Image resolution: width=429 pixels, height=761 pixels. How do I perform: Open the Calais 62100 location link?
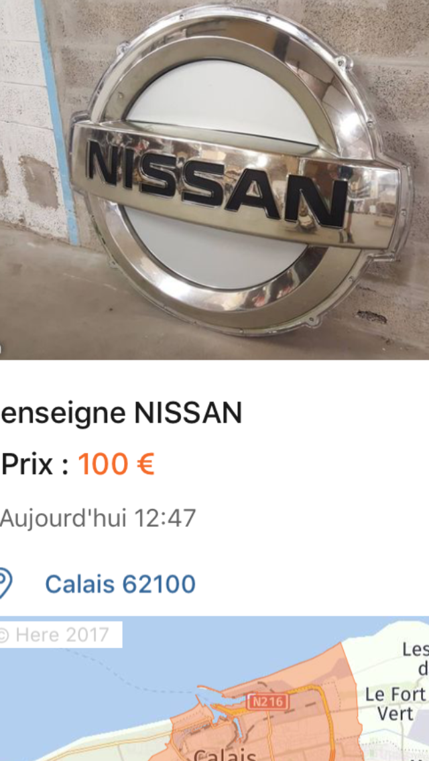(x=120, y=584)
